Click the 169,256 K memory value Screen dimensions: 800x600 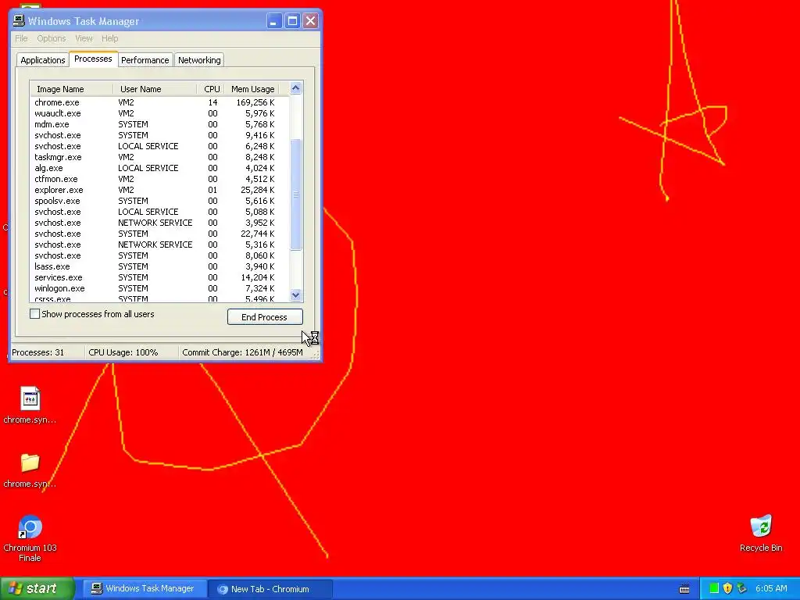(255, 102)
